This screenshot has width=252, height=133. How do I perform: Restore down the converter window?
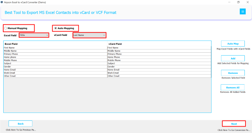coord(238,2)
